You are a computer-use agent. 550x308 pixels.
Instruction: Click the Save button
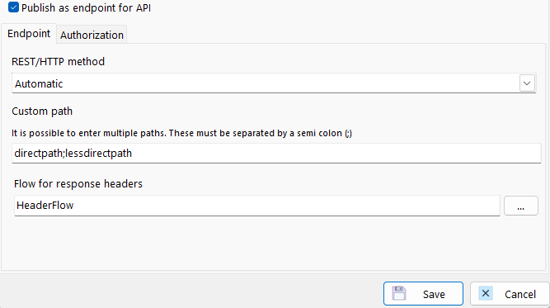[x=423, y=294]
